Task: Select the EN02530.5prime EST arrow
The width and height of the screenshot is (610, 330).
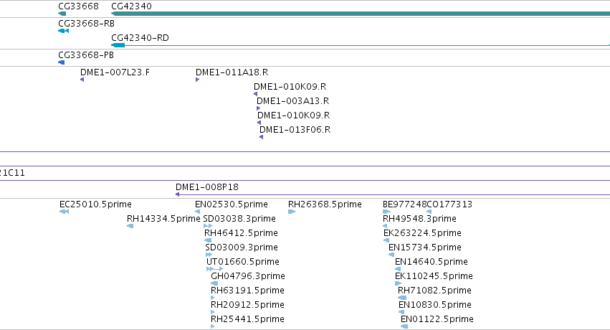Action: coord(198,212)
